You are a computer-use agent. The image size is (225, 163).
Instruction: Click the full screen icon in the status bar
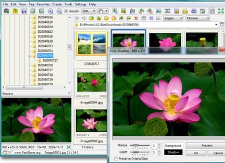(69, 147)
